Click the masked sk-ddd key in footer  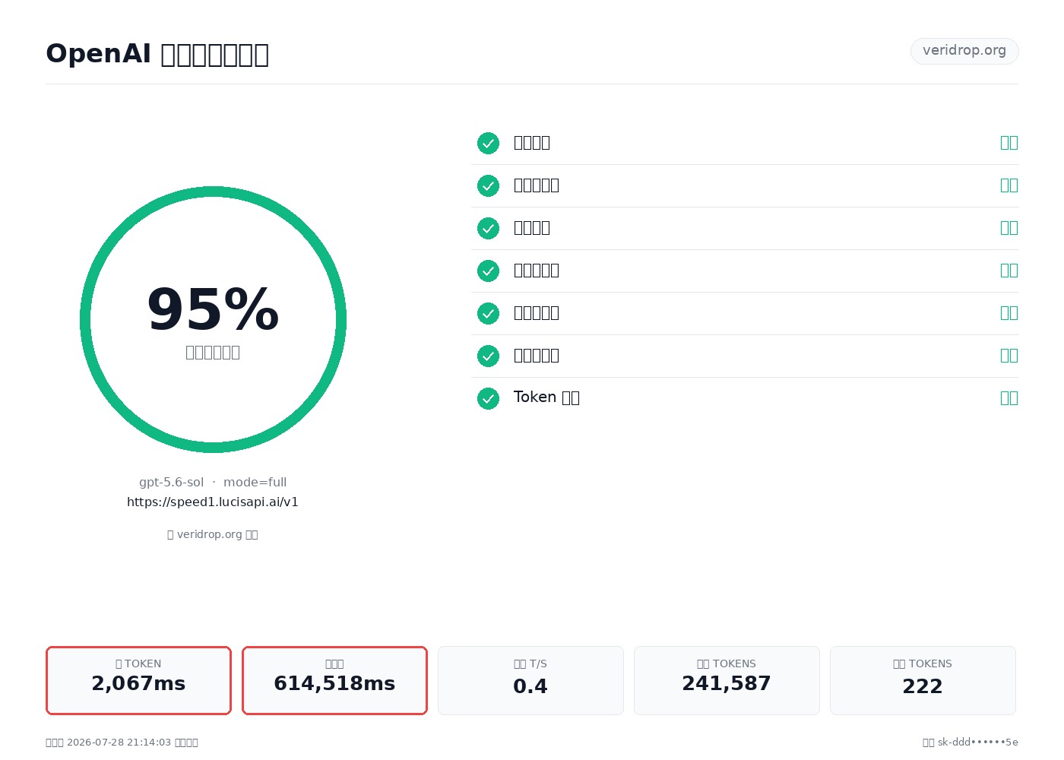click(x=977, y=743)
